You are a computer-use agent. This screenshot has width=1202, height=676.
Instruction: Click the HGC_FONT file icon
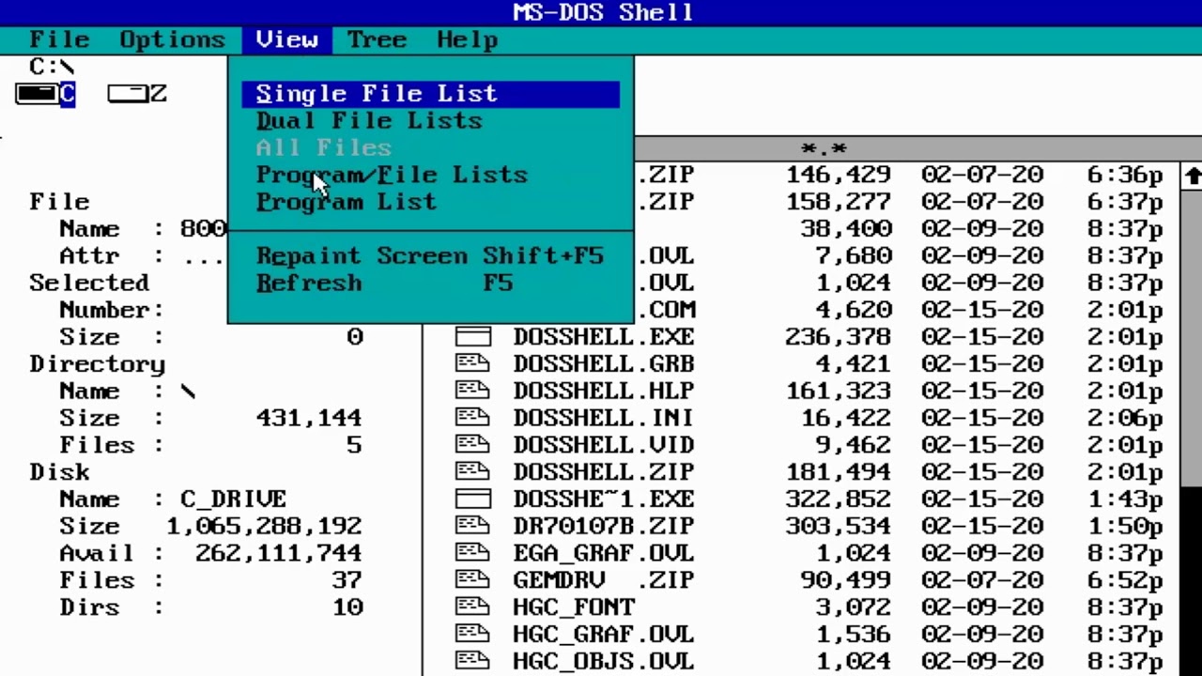click(473, 608)
